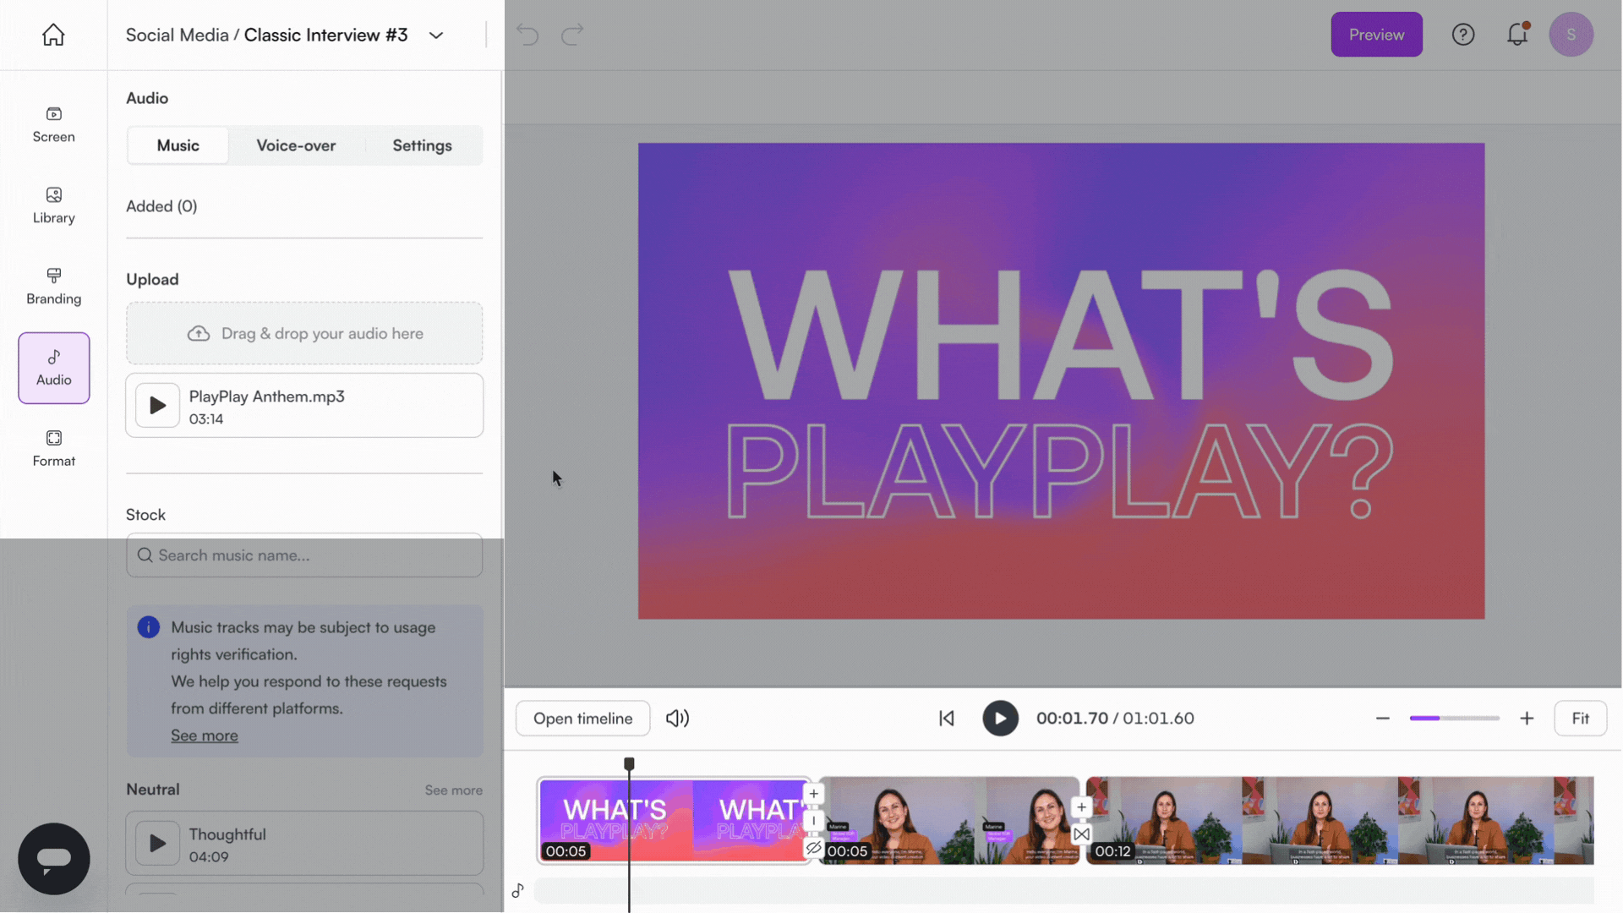Open help question mark icon

[x=1463, y=35]
